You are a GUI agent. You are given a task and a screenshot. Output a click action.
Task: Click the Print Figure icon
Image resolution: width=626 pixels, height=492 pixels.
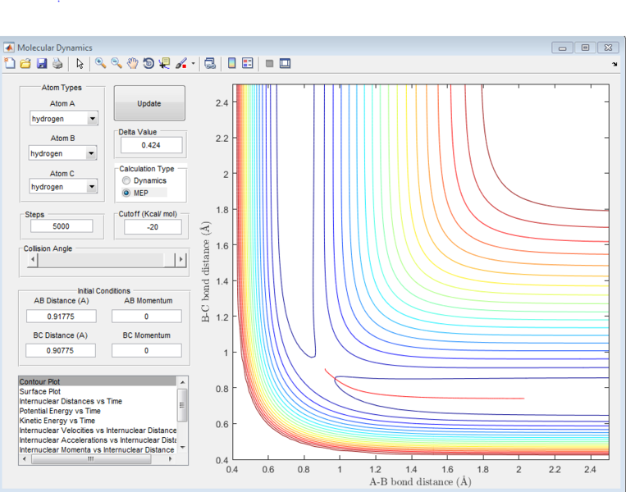57,63
